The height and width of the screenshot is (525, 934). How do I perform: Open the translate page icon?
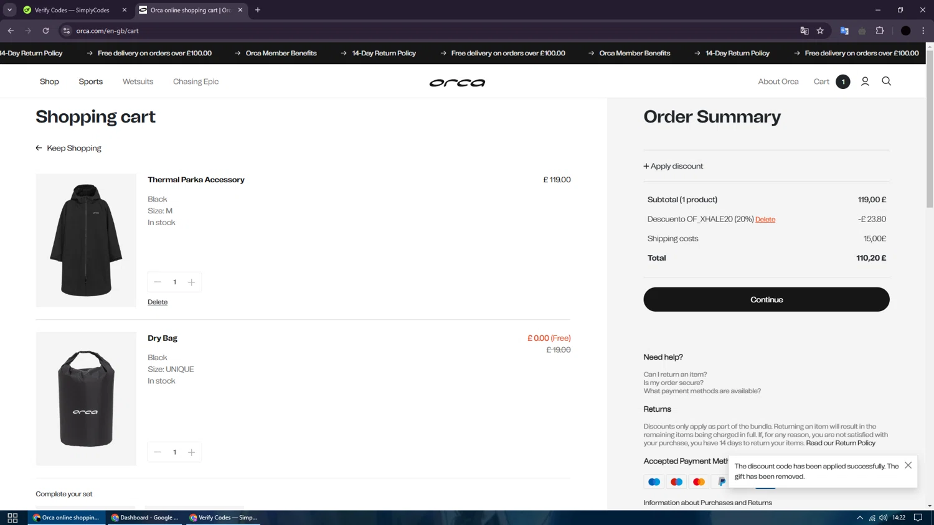(804, 30)
